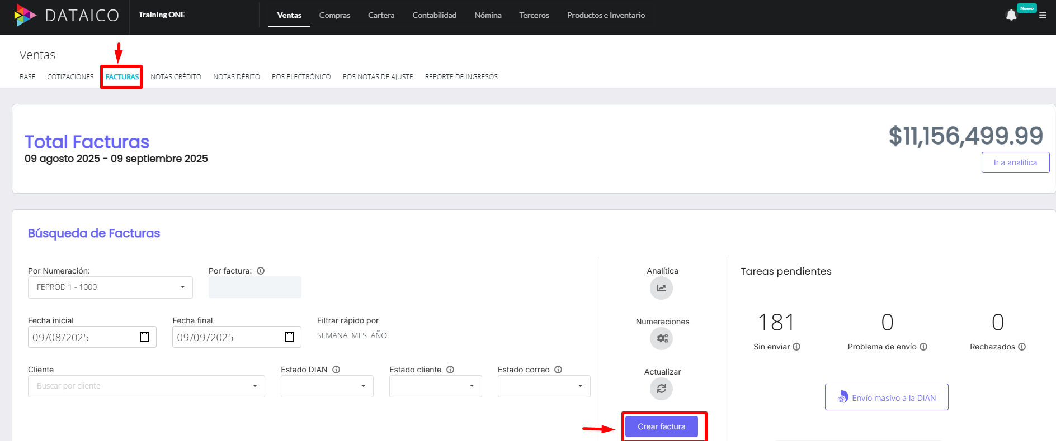
Task: Click the Analítica chart icon
Action: point(661,289)
